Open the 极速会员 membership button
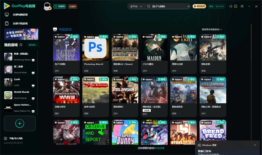This screenshot has height=155, width=262. pos(199,6)
